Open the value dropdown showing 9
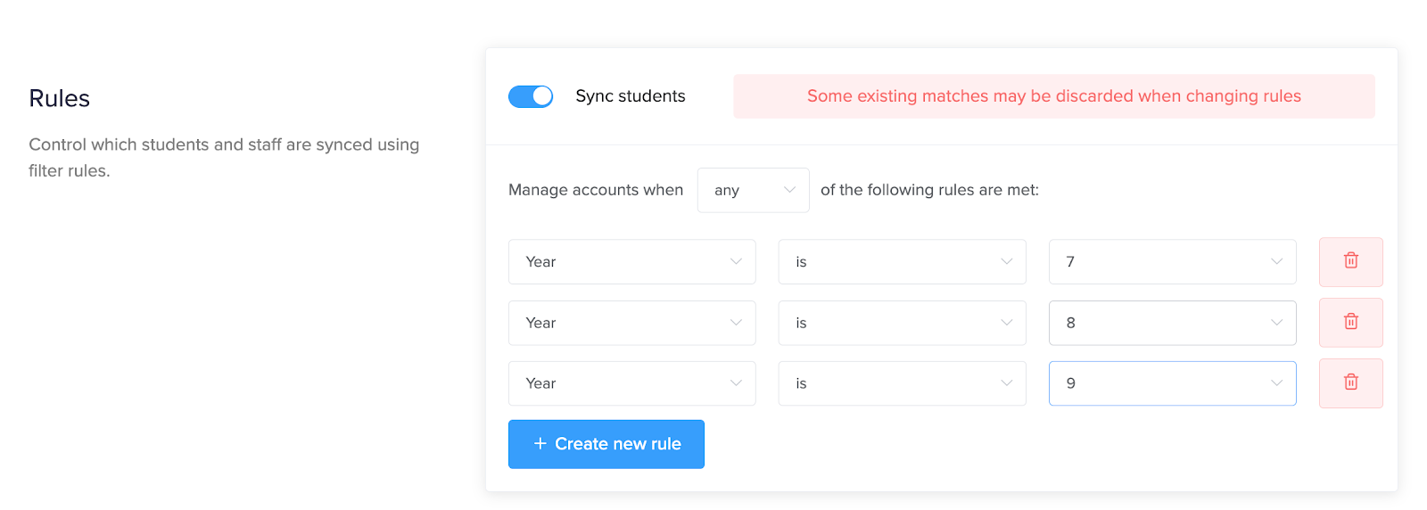 (x=1172, y=383)
